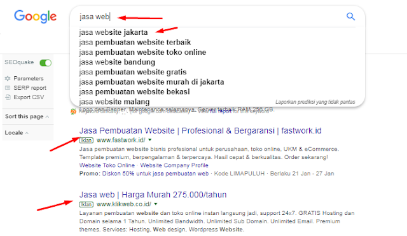Click the SEOquake label text
Screen dimensions: 407x236
(x=19, y=62)
